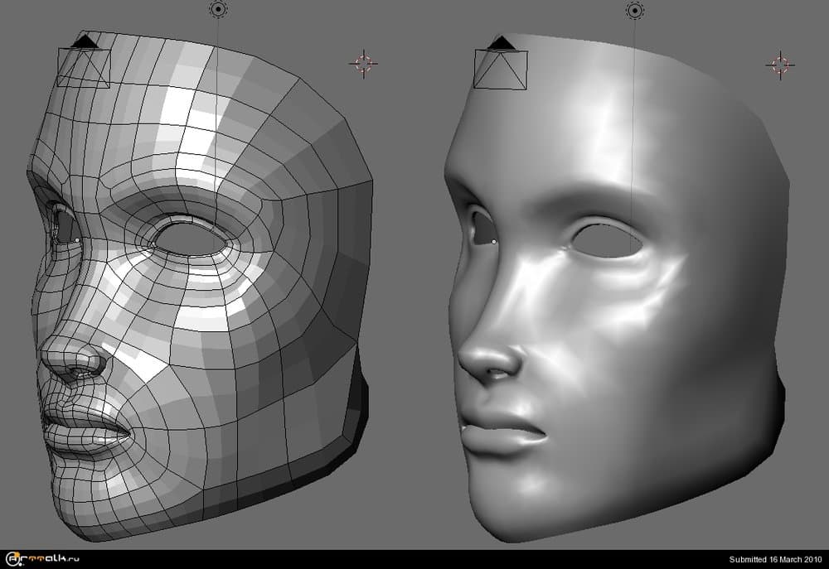Click the 3D cursor in the right viewport

pyautogui.click(x=779, y=64)
